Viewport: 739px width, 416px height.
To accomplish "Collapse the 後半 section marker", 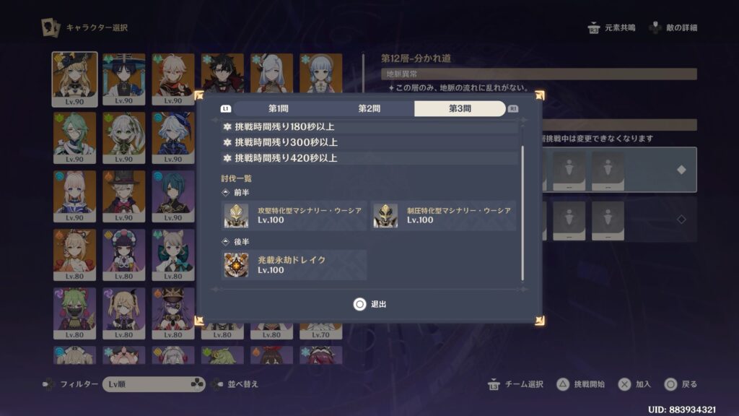I will coord(225,241).
